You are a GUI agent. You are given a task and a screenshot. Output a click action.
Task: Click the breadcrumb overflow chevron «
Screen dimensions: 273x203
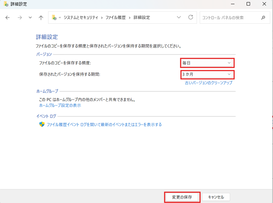[60, 18]
